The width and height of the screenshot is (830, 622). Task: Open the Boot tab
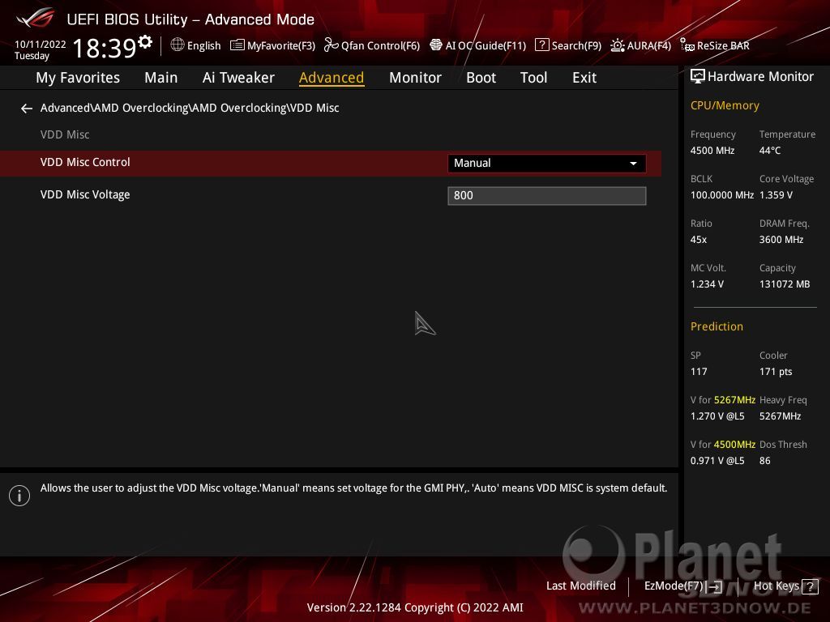pos(481,78)
